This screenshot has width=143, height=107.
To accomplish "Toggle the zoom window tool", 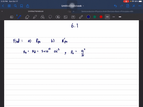I will (x=12, y=17).
